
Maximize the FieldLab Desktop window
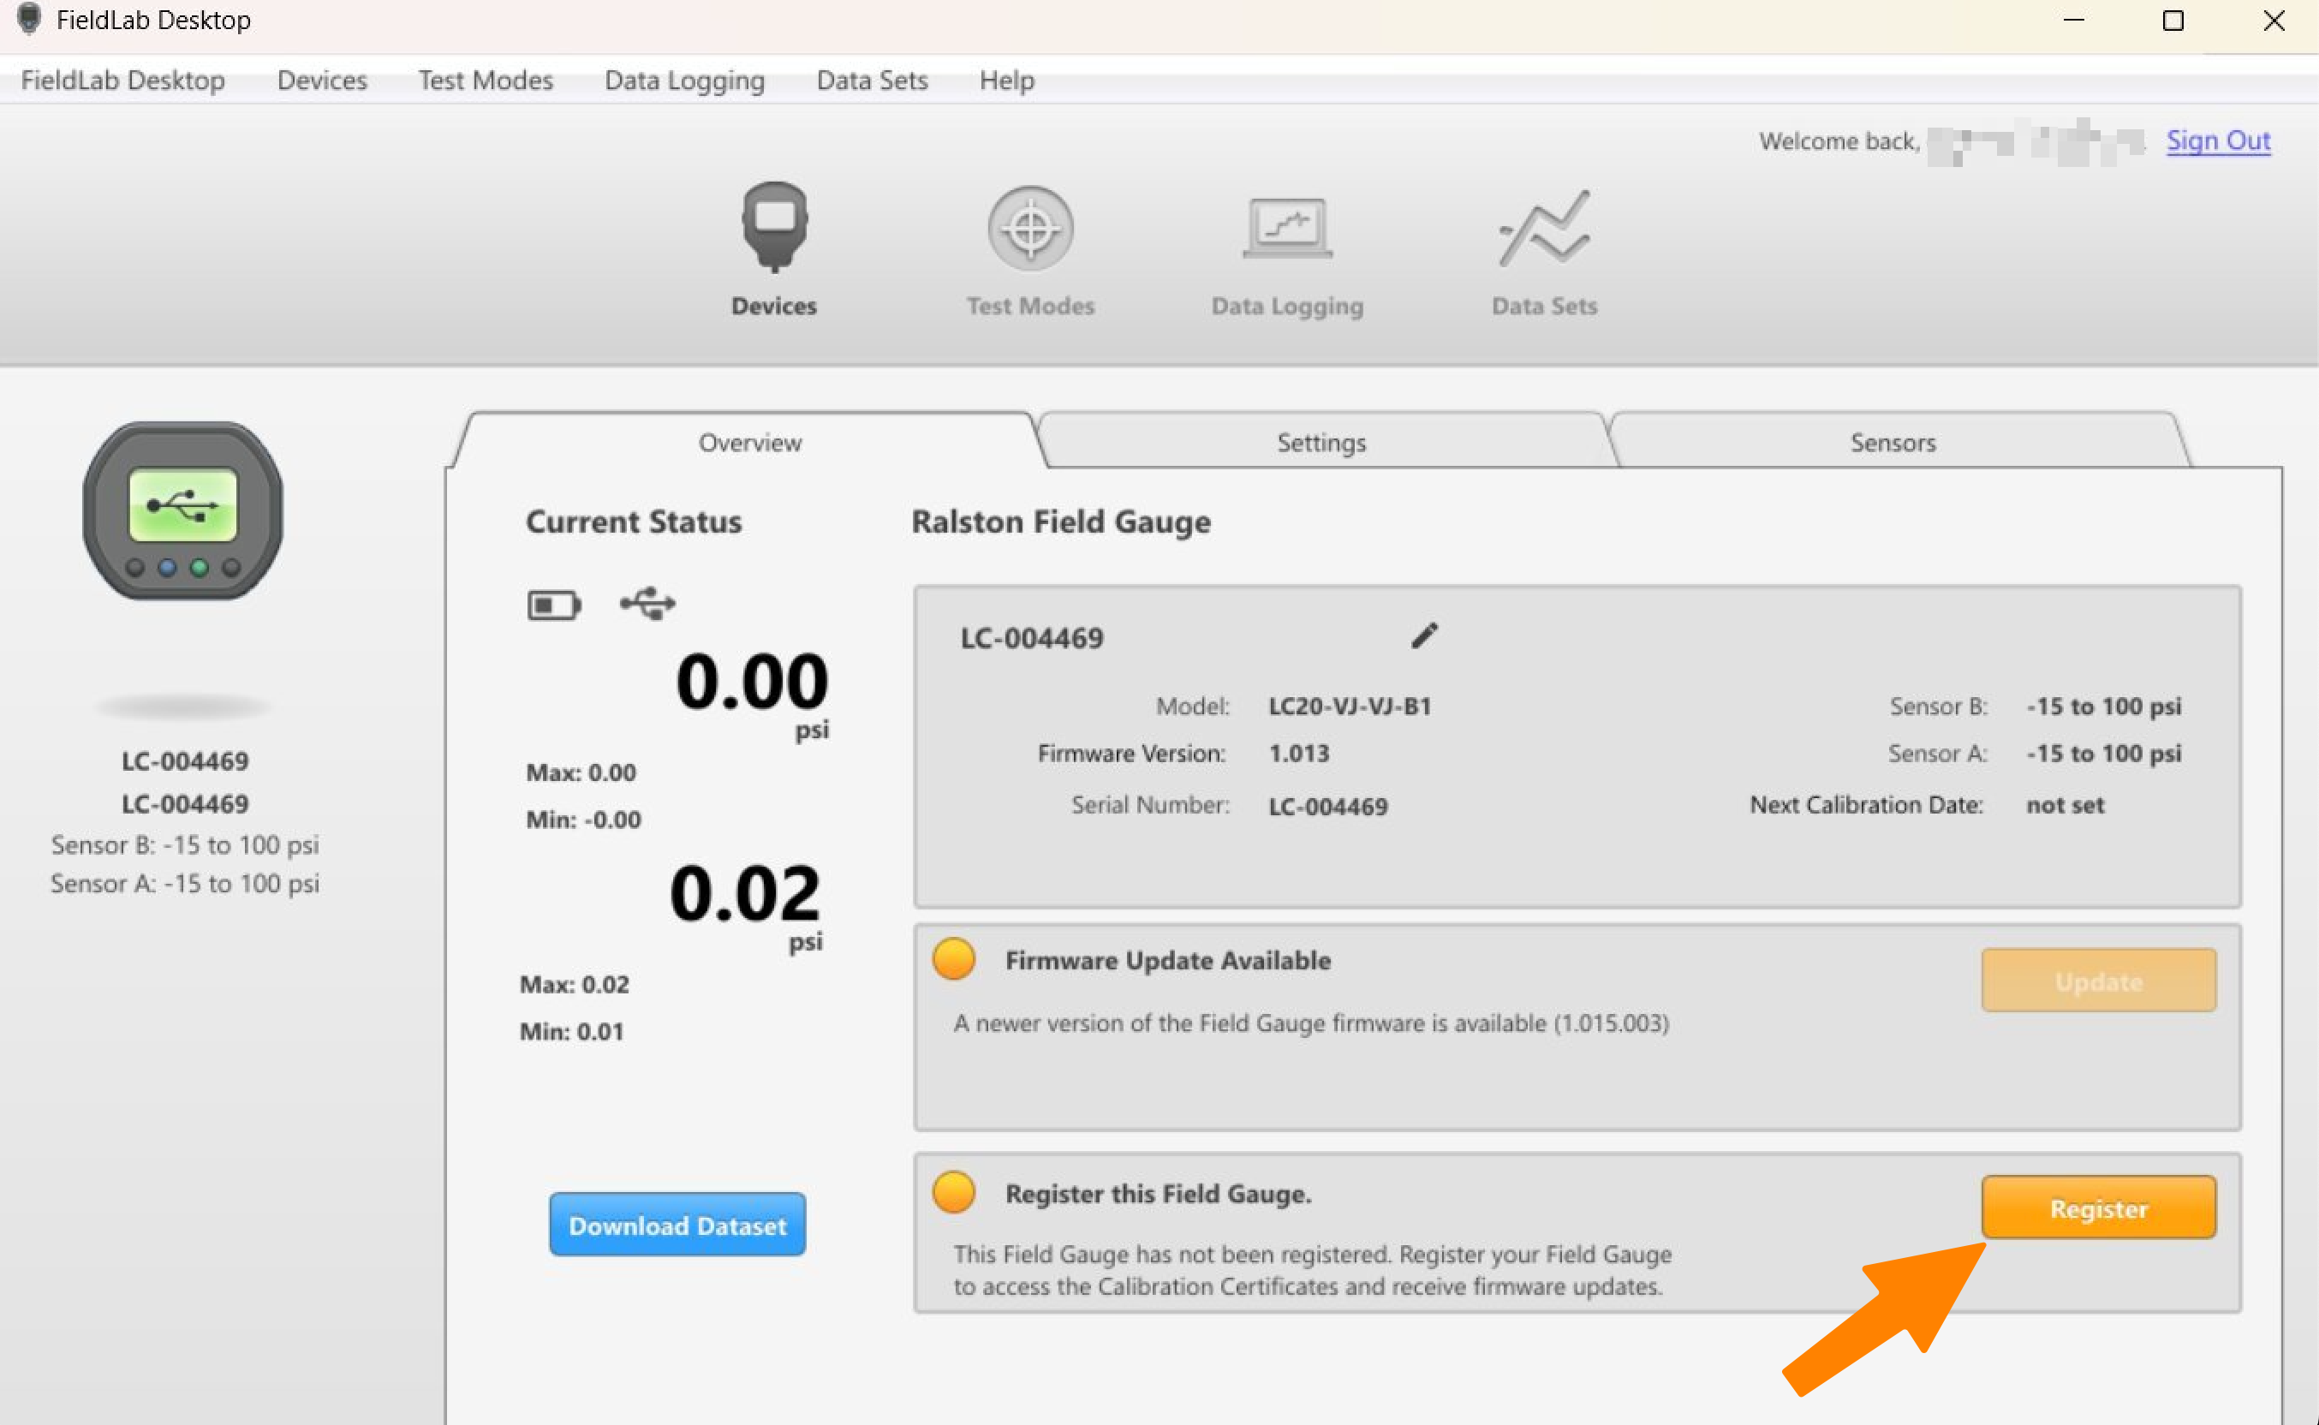(2173, 21)
